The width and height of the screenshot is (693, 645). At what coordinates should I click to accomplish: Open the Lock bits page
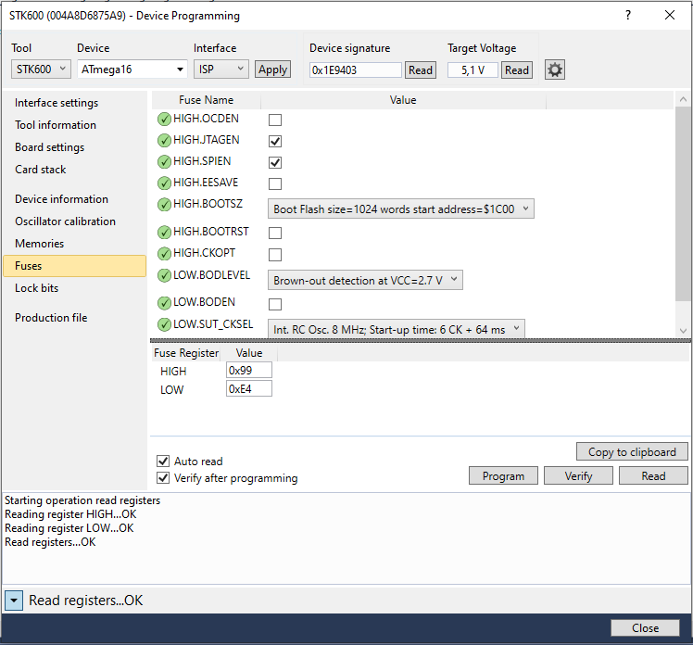click(37, 288)
